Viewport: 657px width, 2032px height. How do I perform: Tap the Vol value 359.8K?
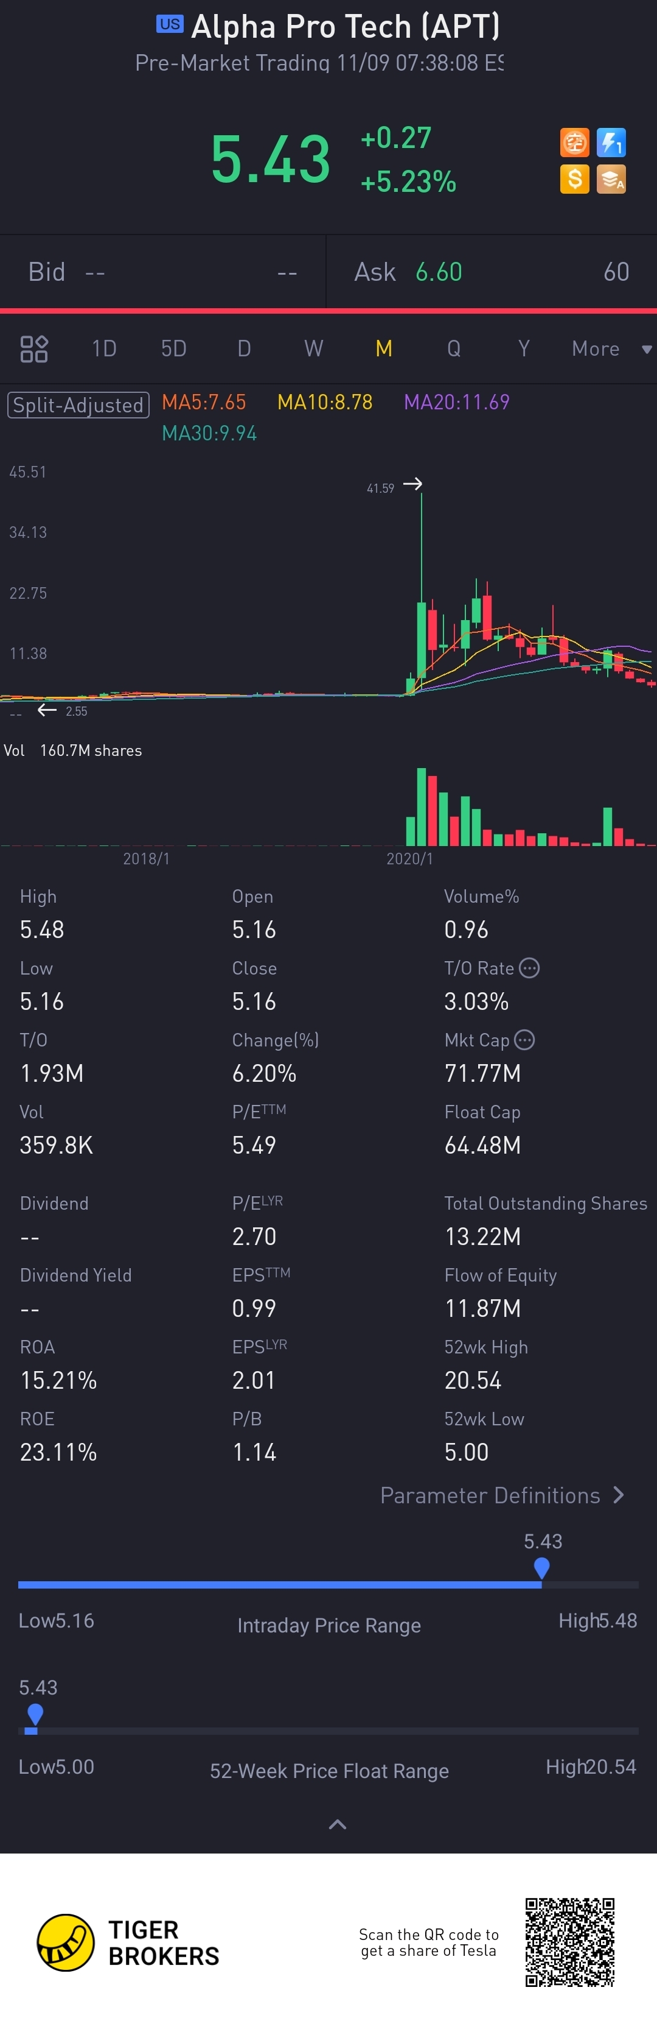pyautogui.click(x=56, y=1145)
